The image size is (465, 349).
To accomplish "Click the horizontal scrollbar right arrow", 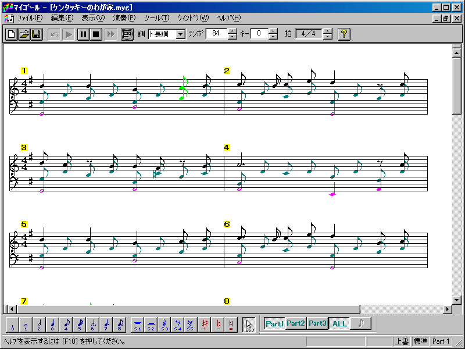I will click(x=448, y=309).
